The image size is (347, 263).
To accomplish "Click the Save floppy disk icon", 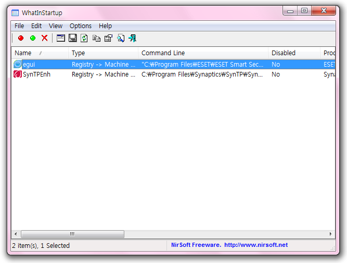I will 73,38.
